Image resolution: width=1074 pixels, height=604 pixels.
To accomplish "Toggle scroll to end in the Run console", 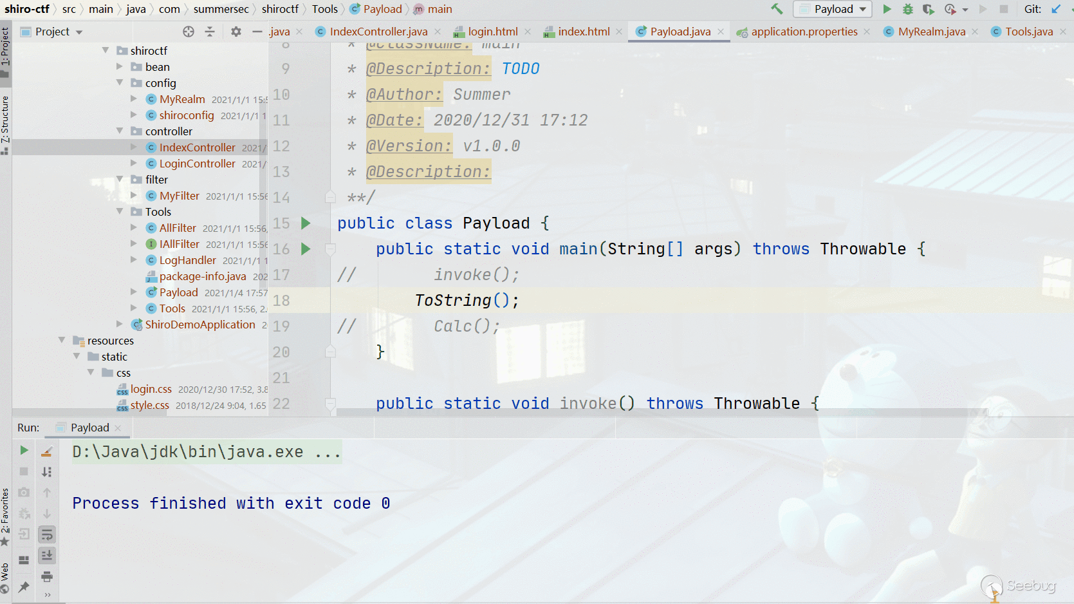I will 47,556.
